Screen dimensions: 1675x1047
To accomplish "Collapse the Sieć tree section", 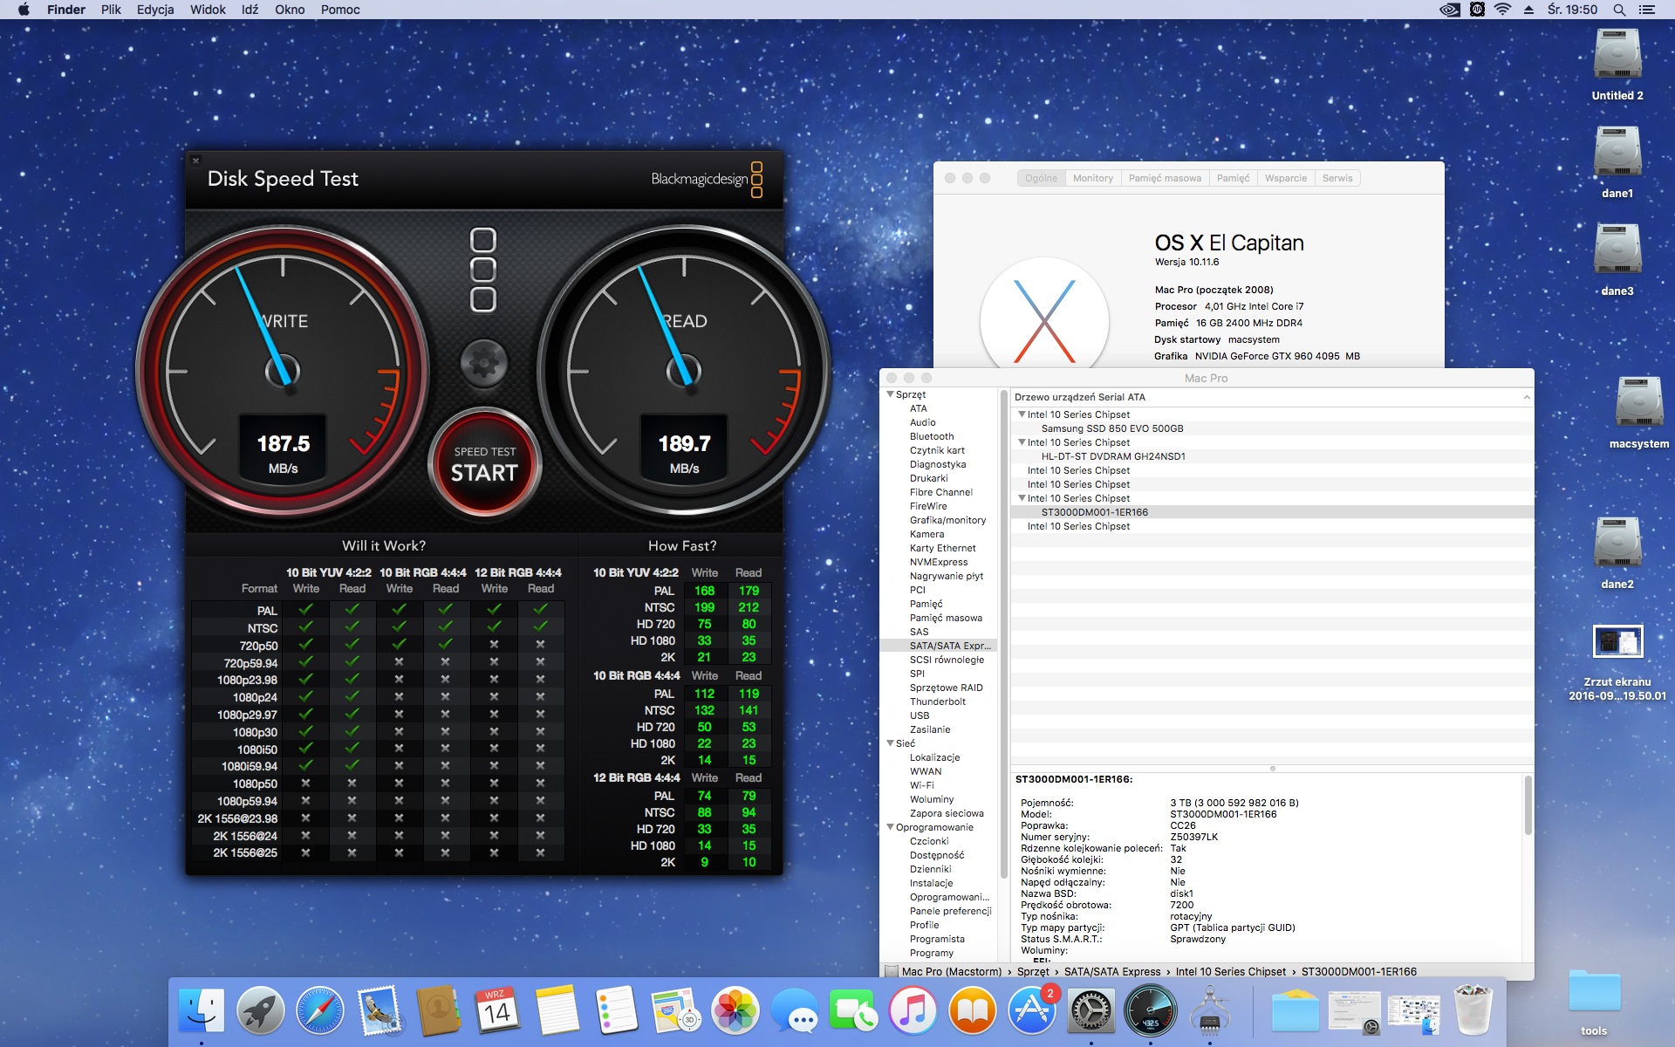I will tap(891, 743).
